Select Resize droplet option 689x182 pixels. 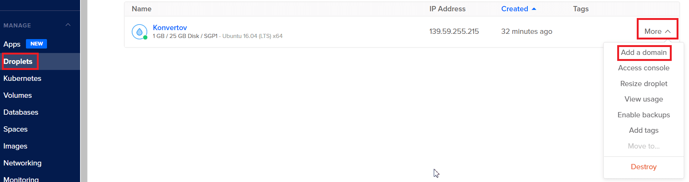(644, 84)
